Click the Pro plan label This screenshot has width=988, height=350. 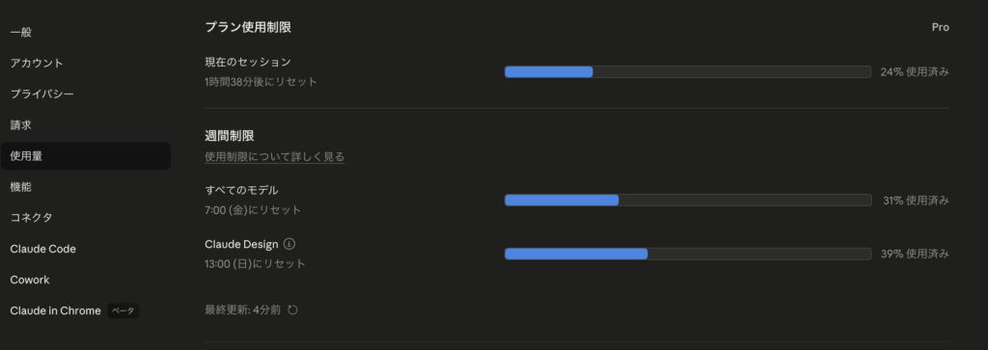[x=940, y=27]
